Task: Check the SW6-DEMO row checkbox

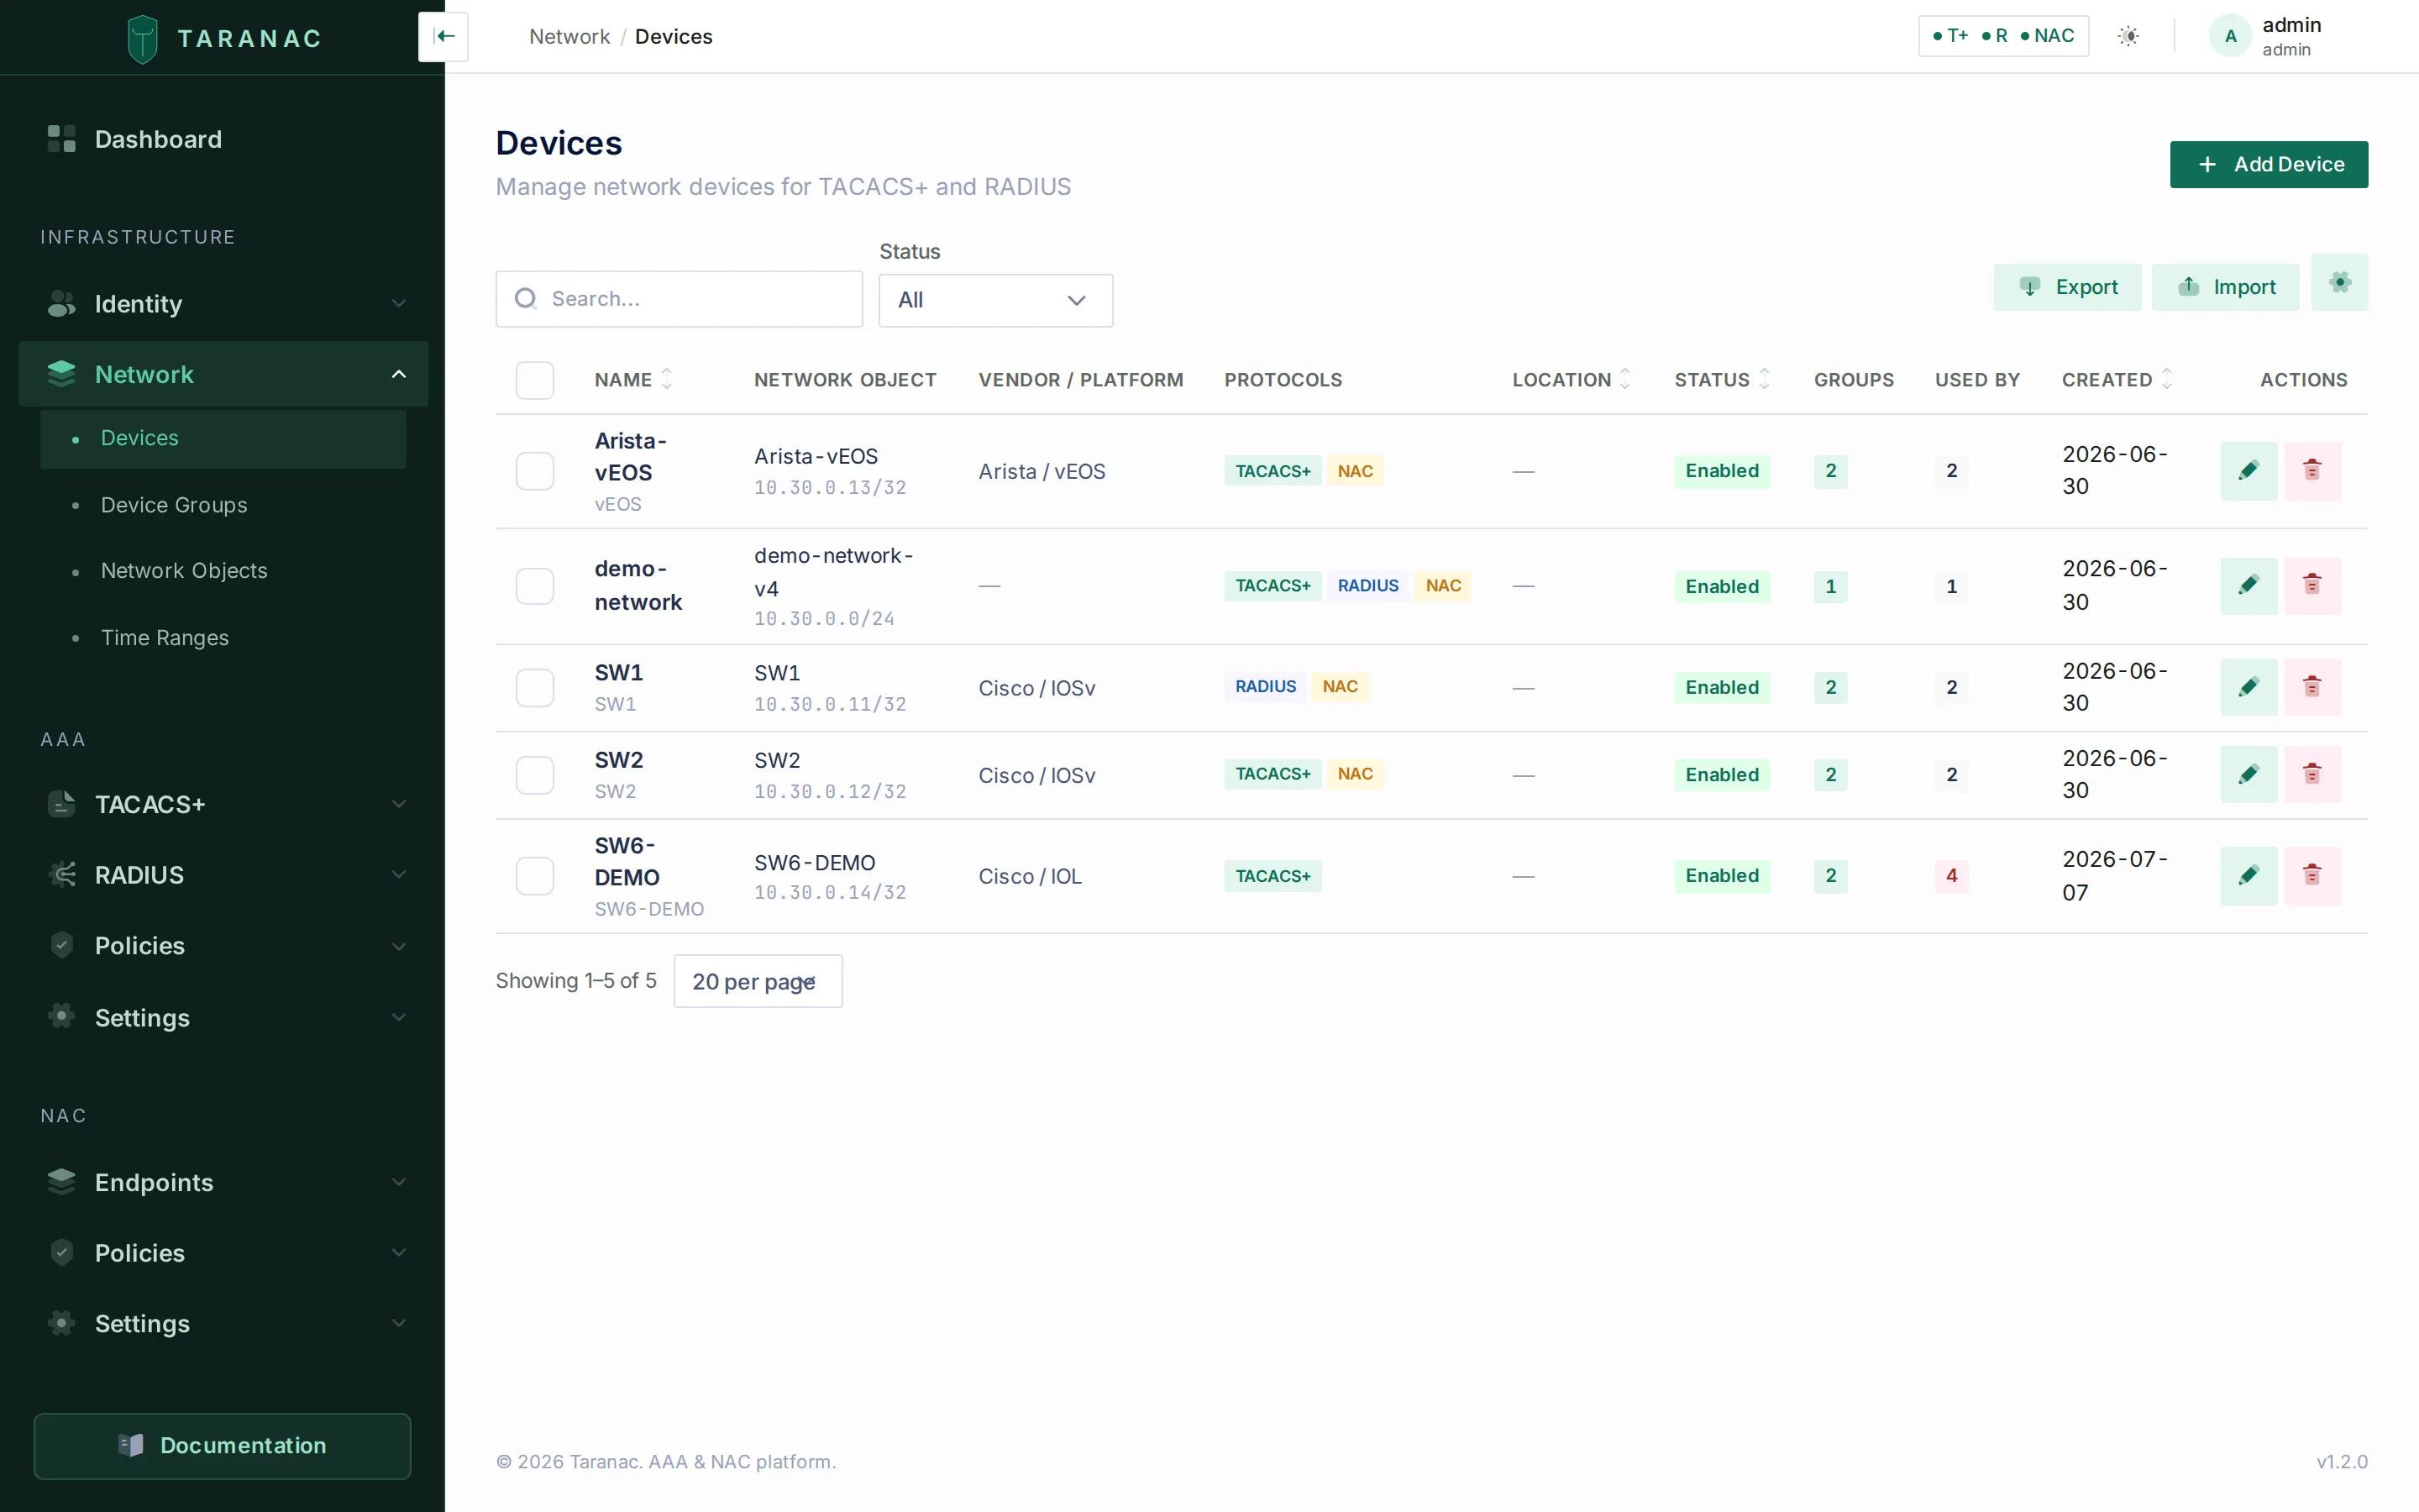Action: 535,876
